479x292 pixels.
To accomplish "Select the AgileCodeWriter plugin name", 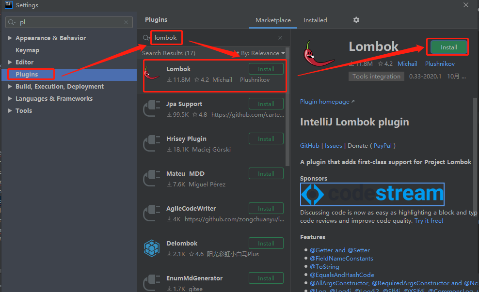I will pos(191,208).
